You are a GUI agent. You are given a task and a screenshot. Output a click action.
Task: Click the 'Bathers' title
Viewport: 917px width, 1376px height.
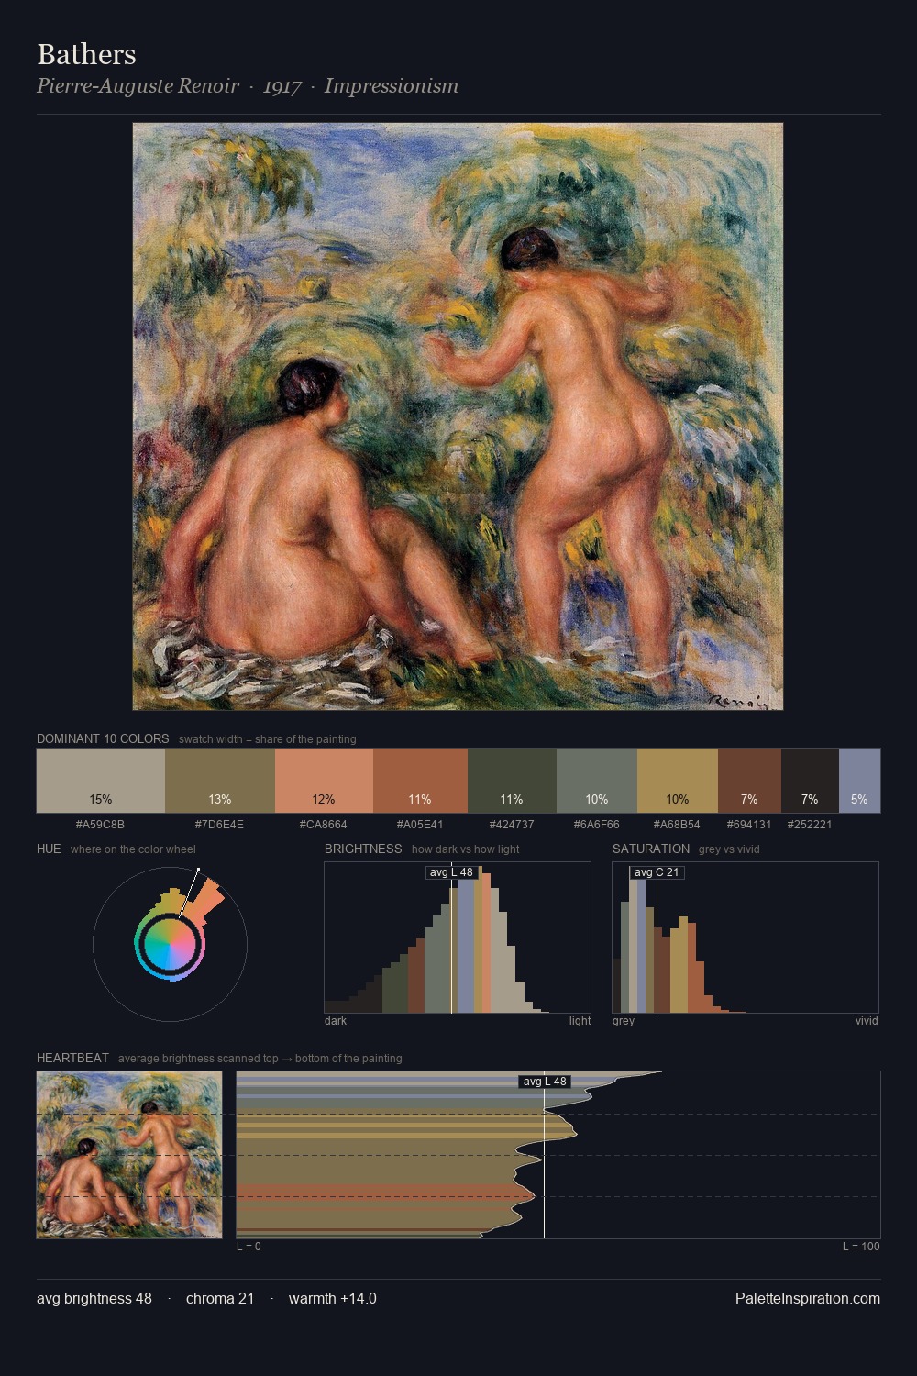point(86,54)
